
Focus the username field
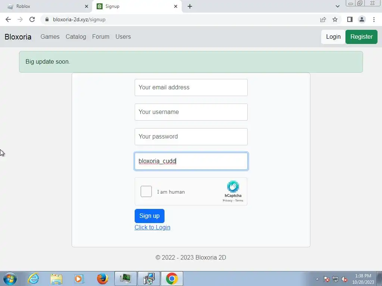tap(191, 112)
